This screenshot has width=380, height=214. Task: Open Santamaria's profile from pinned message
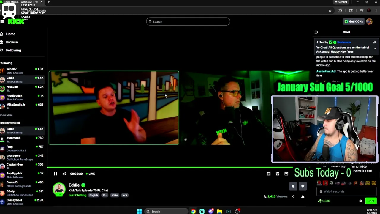click(x=344, y=42)
